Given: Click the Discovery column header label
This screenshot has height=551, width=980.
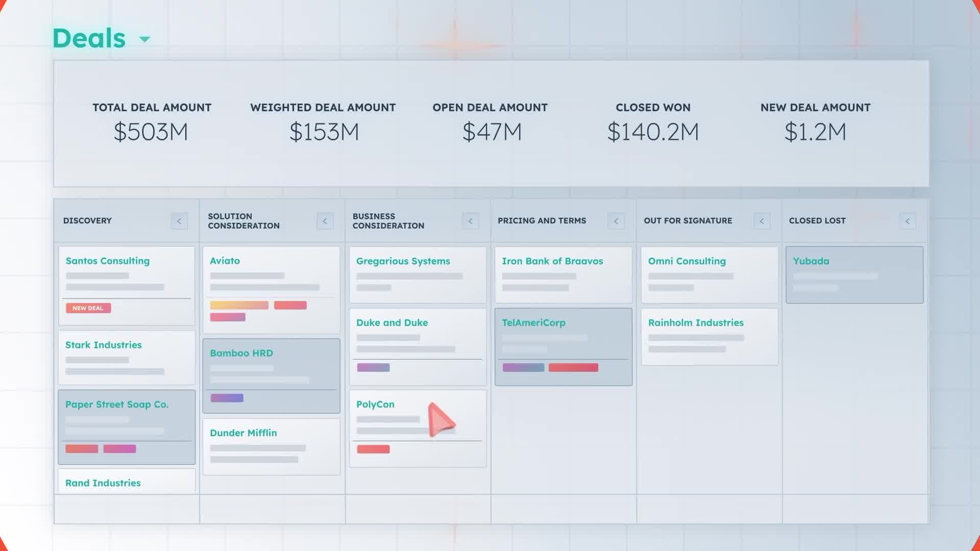Looking at the screenshot, I should (x=87, y=221).
